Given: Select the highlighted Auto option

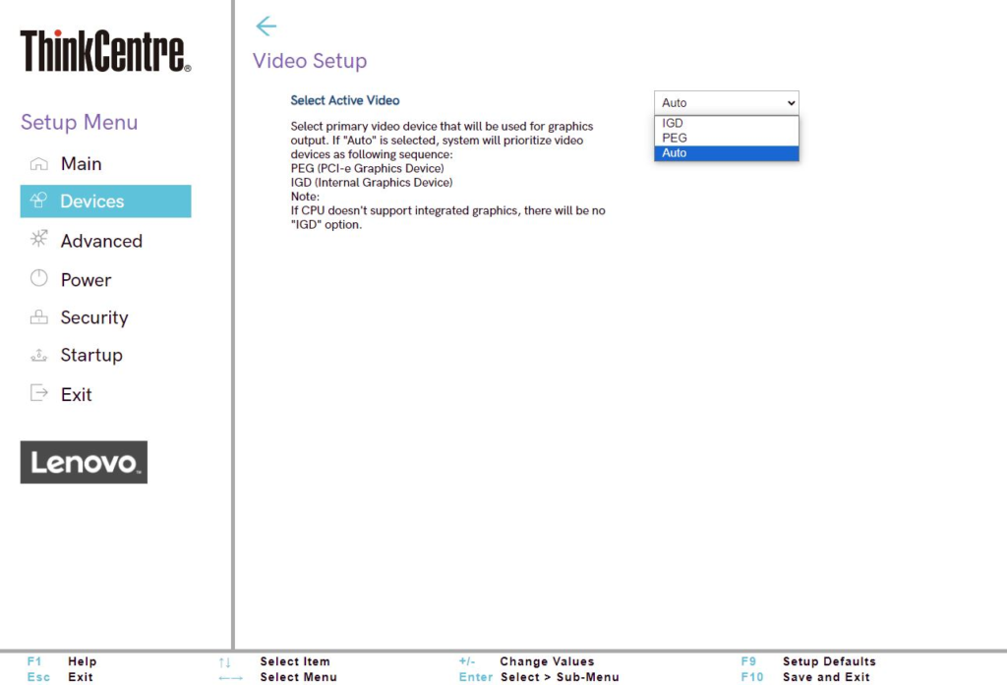Looking at the screenshot, I should click(x=726, y=153).
